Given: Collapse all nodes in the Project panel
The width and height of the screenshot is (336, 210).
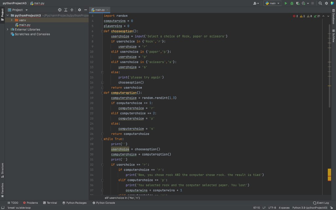Looking at the screenshot, I should pyautogui.click(x=72, y=10).
